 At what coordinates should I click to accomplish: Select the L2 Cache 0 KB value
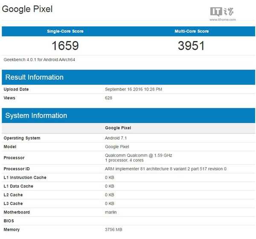point(110,195)
